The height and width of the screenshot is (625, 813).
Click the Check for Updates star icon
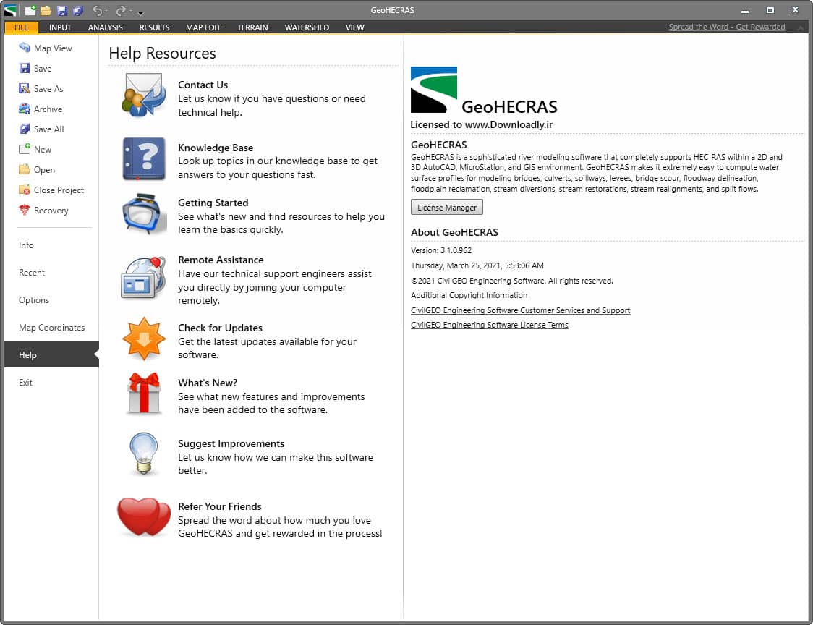click(144, 339)
